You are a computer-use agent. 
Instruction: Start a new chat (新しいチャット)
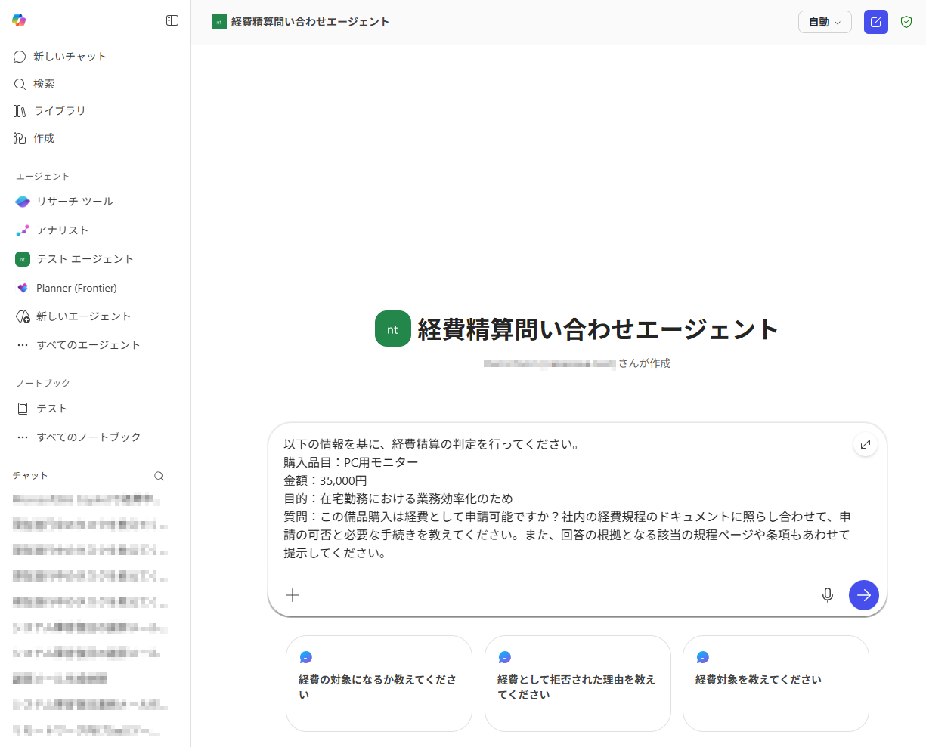point(70,57)
